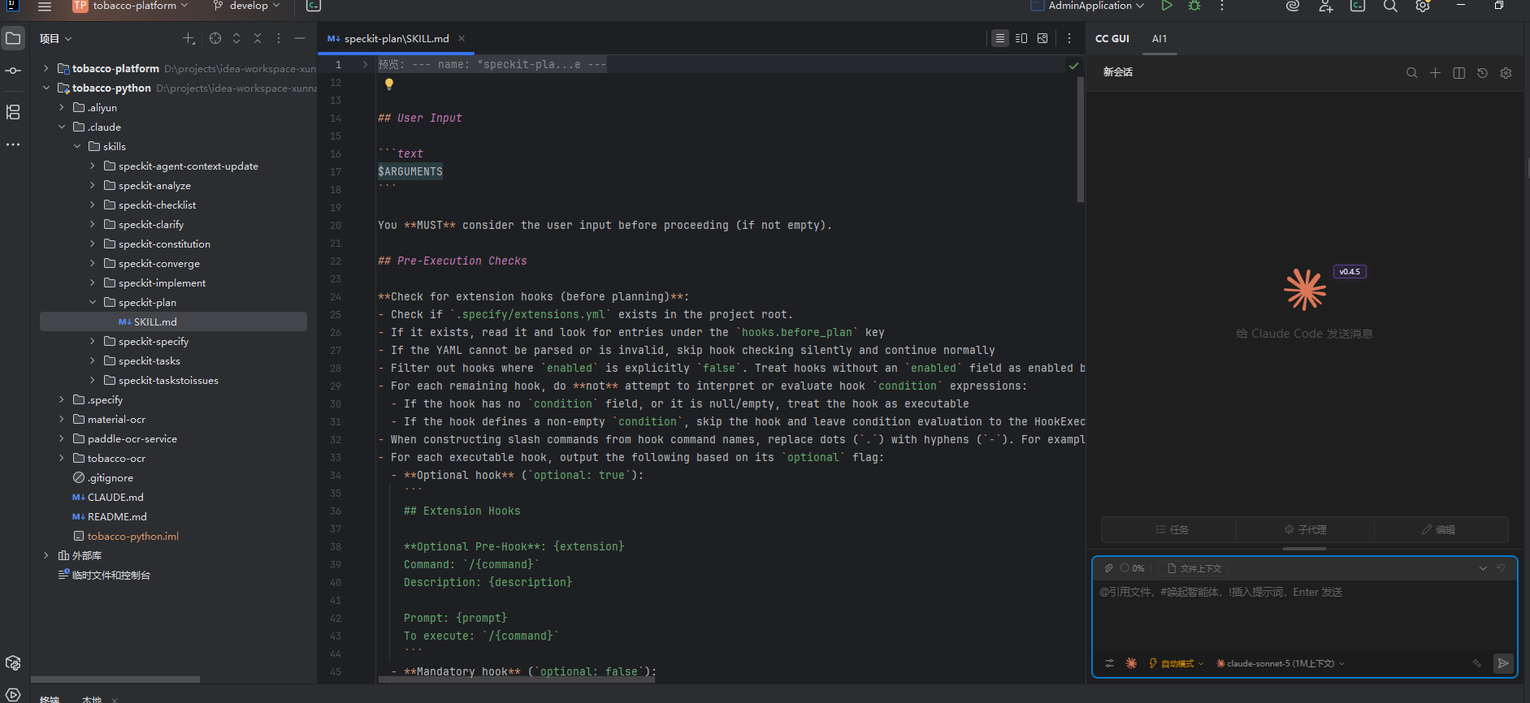Image resolution: width=1530 pixels, height=703 pixels.
Task: Expand the .aliyun folder
Action: click(x=62, y=107)
